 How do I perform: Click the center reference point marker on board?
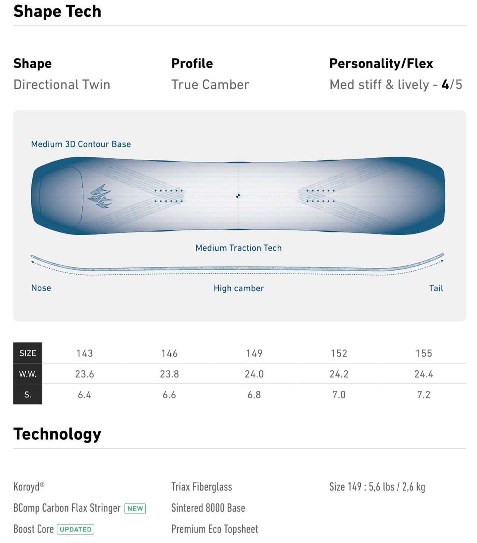coord(238,196)
